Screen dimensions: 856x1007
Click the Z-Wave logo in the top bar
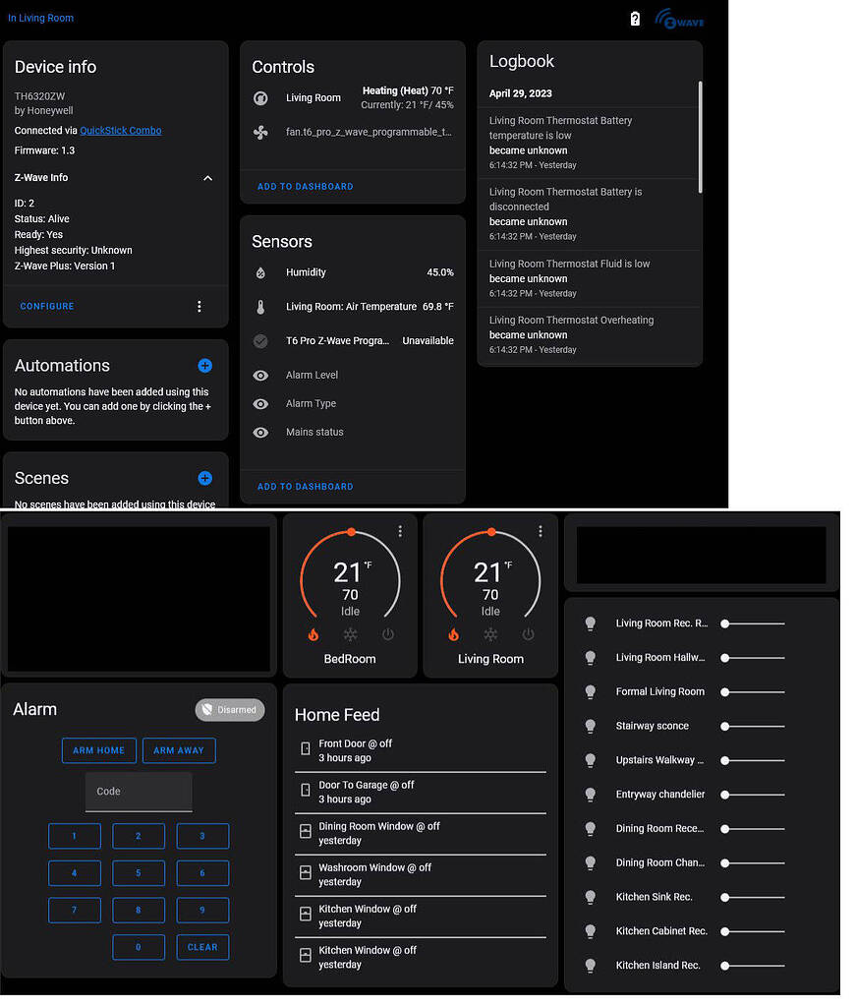click(x=679, y=19)
